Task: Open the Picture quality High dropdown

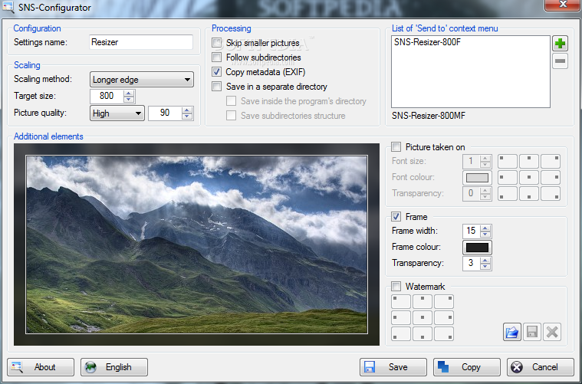Action: click(117, 113)
